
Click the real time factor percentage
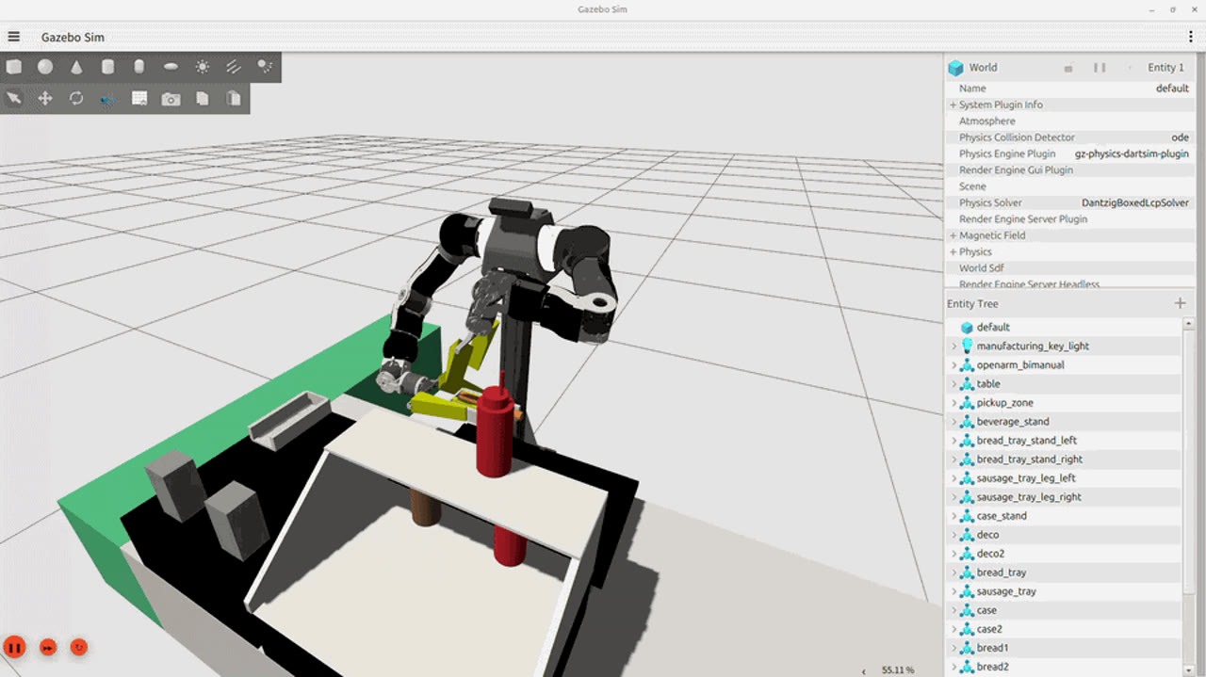click(898, 669)
